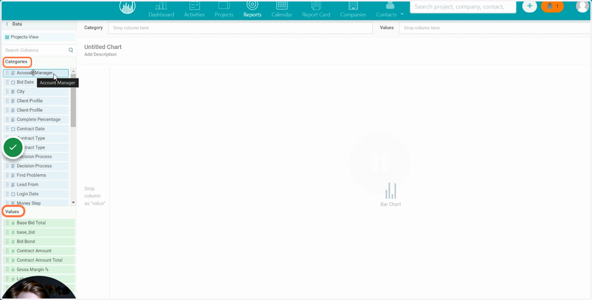
Task: Click the Values drop zone
Action: pos(495,28)
